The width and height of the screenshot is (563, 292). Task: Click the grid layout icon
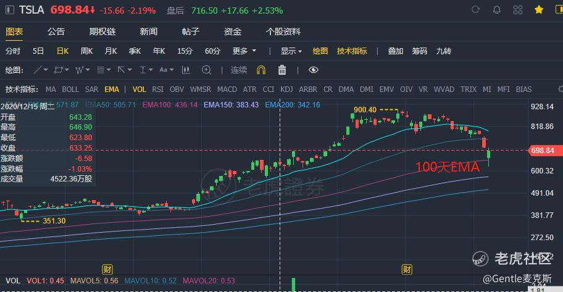click(x=518, y=10)
